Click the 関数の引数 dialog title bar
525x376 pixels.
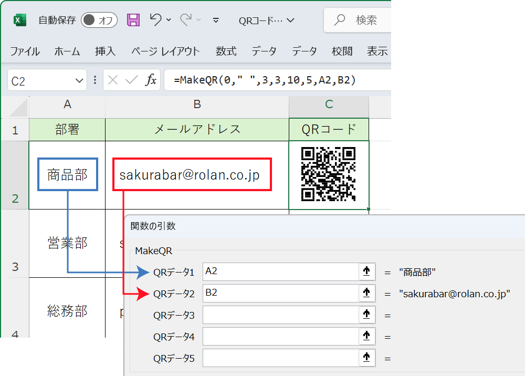324,226
